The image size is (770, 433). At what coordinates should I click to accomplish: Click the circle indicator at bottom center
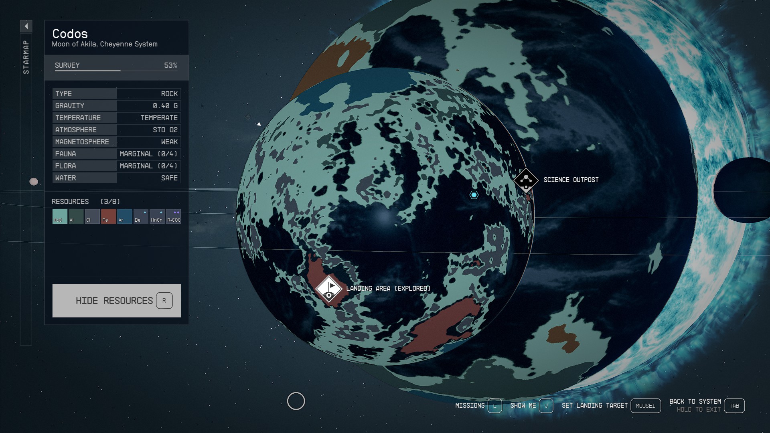coord(296,401)
